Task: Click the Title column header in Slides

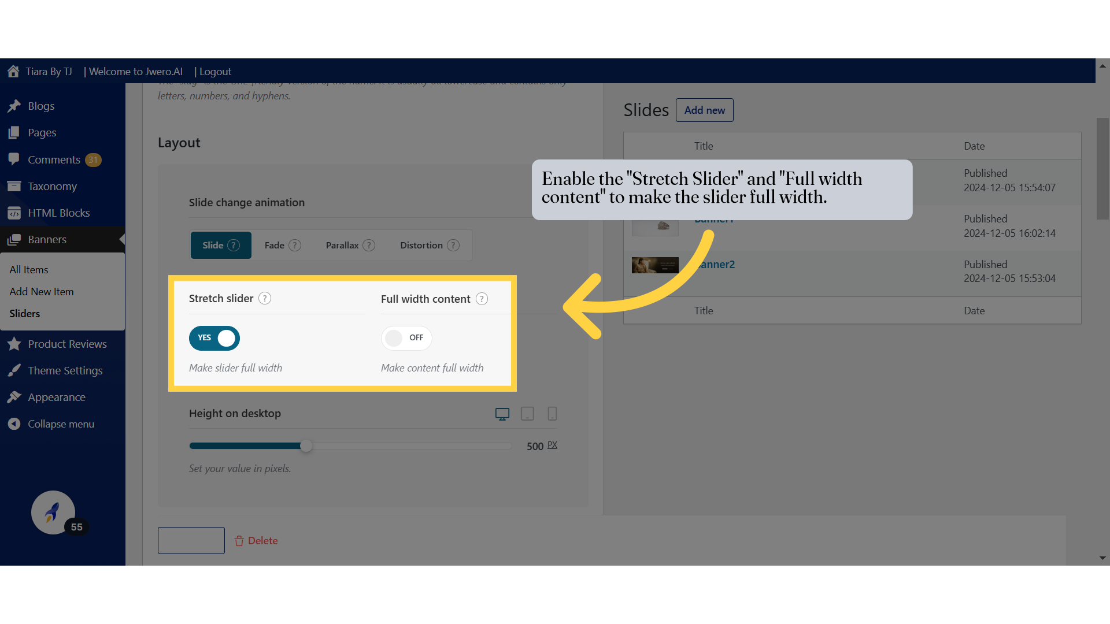Action: pos(704,146)
